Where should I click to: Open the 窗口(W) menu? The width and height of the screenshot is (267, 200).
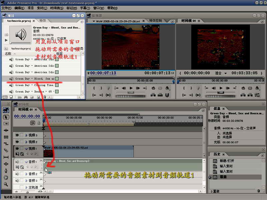click(98, 8)
